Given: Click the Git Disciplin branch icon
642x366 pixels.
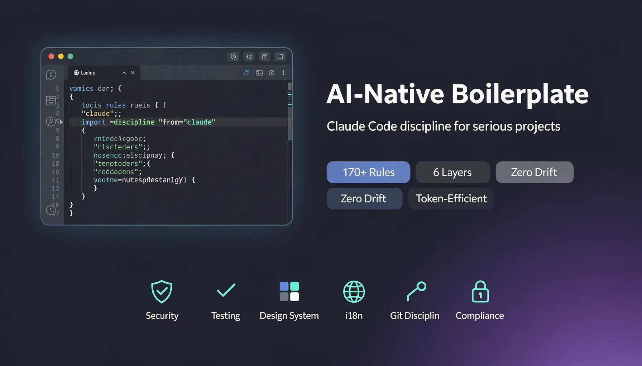Looking at the screenshot, I should 416,291.
